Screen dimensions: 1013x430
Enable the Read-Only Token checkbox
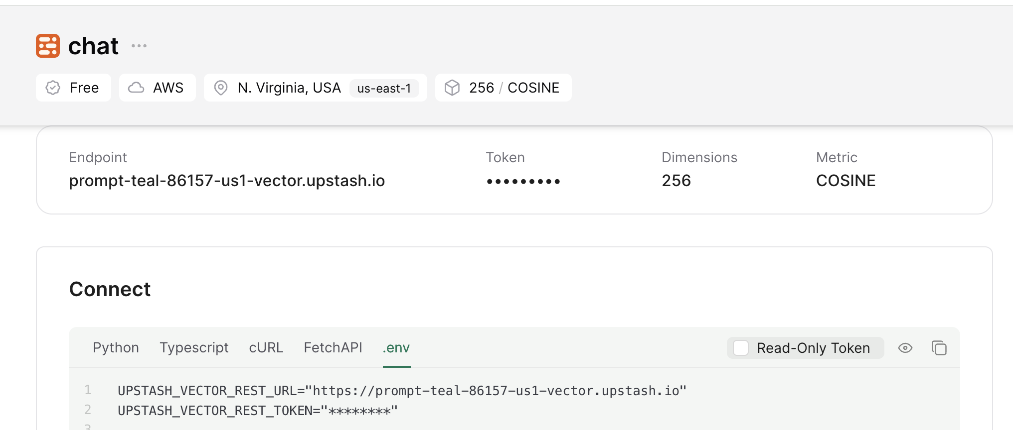point(741,348)
